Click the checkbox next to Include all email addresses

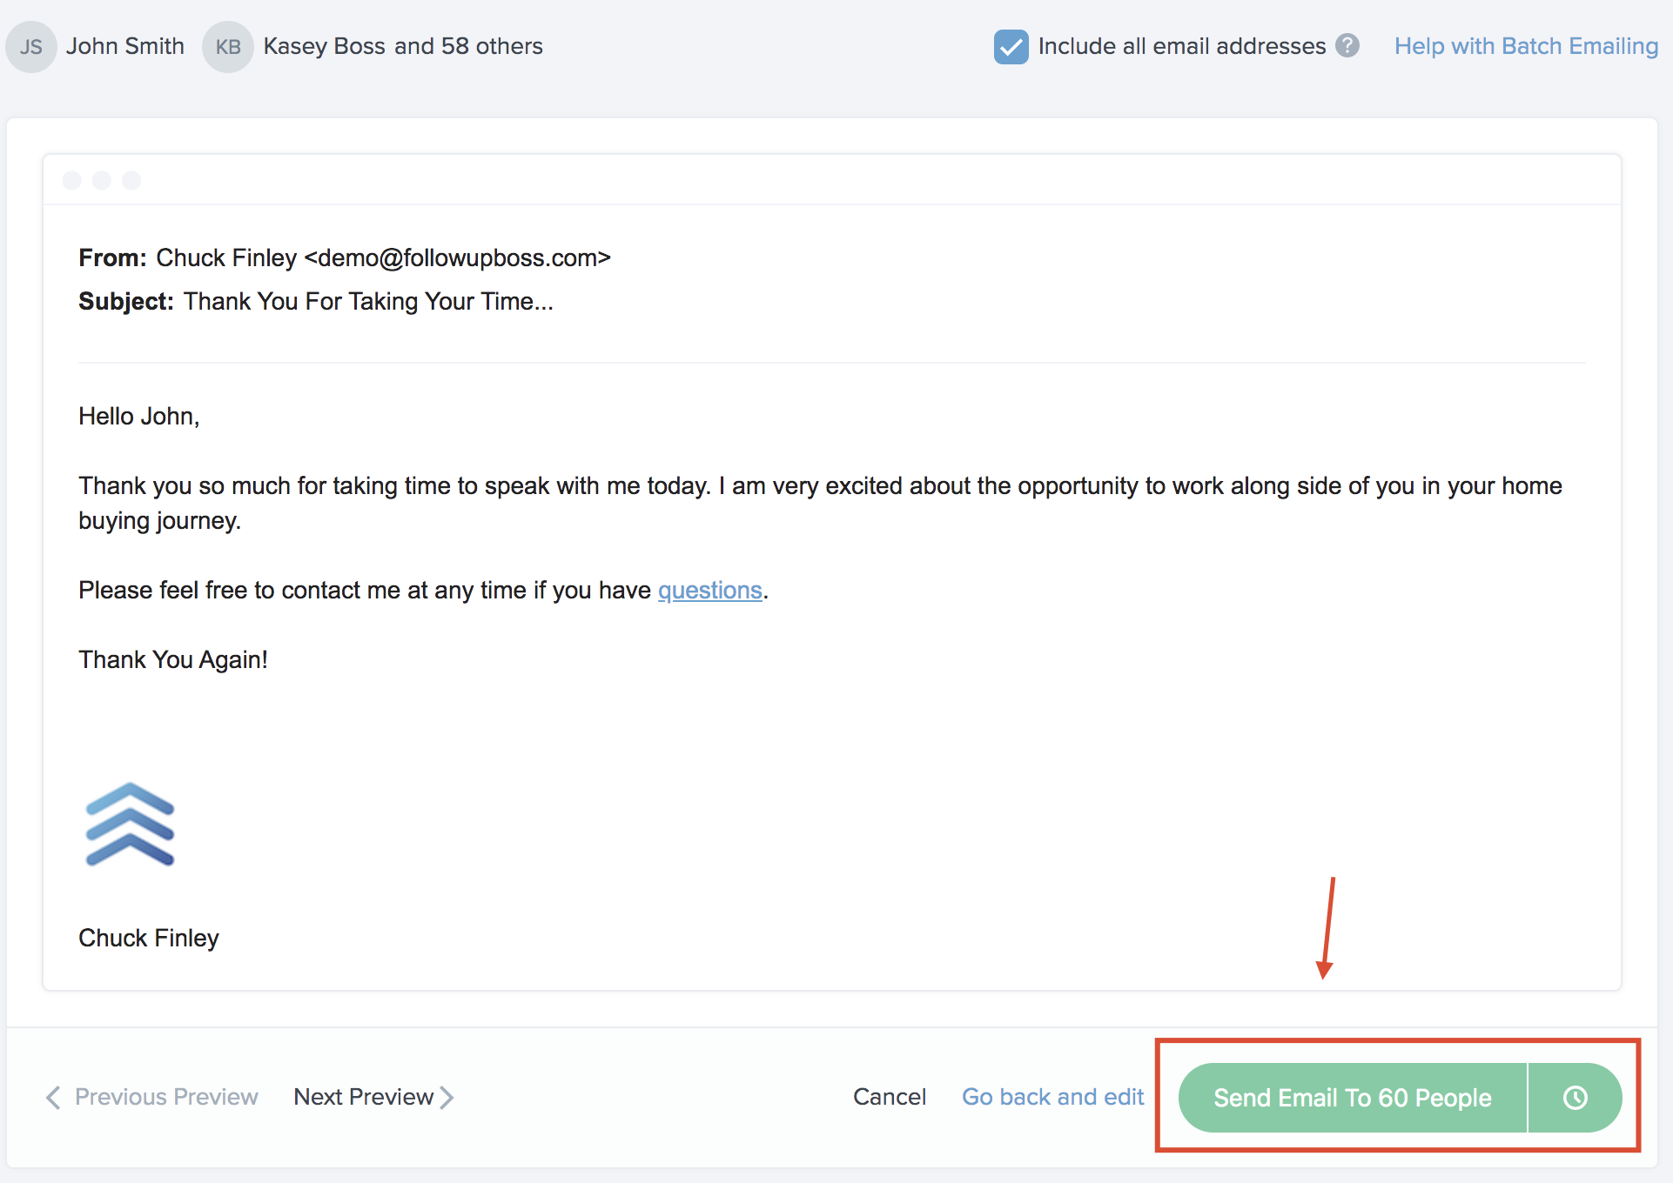(1011, 46)
